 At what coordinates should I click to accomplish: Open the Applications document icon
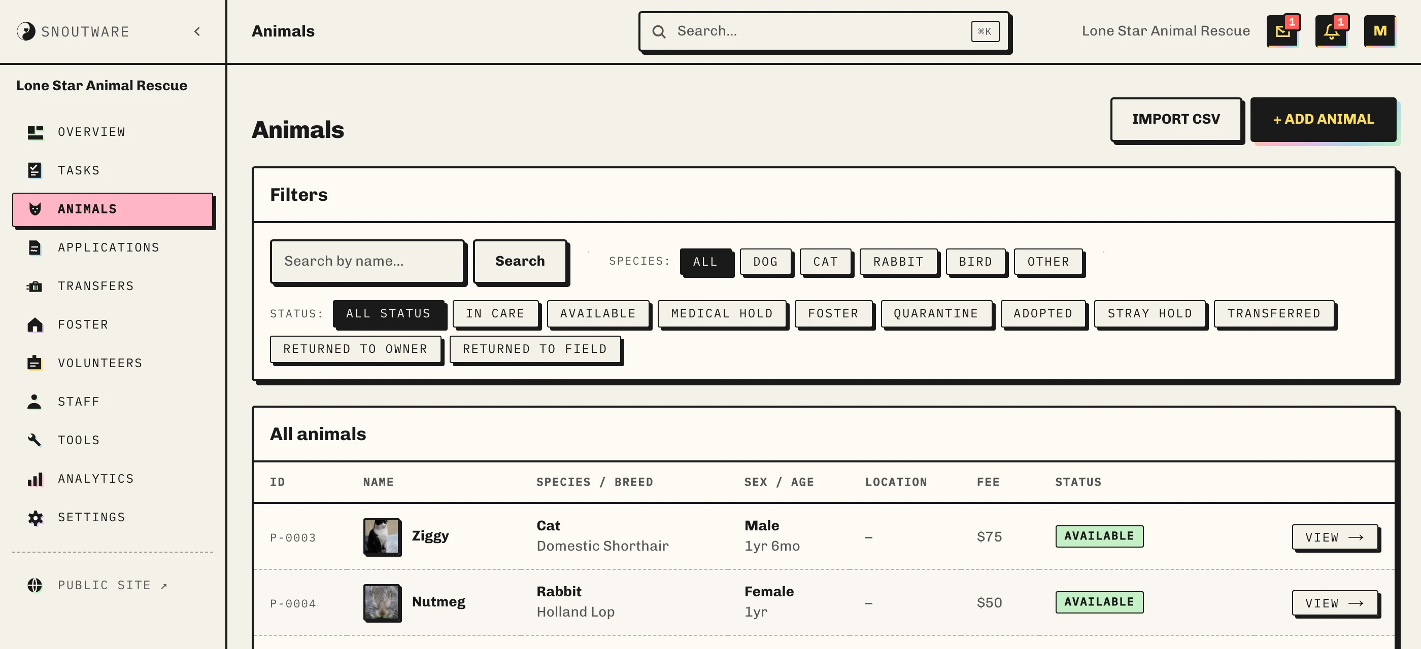[35, 248]
